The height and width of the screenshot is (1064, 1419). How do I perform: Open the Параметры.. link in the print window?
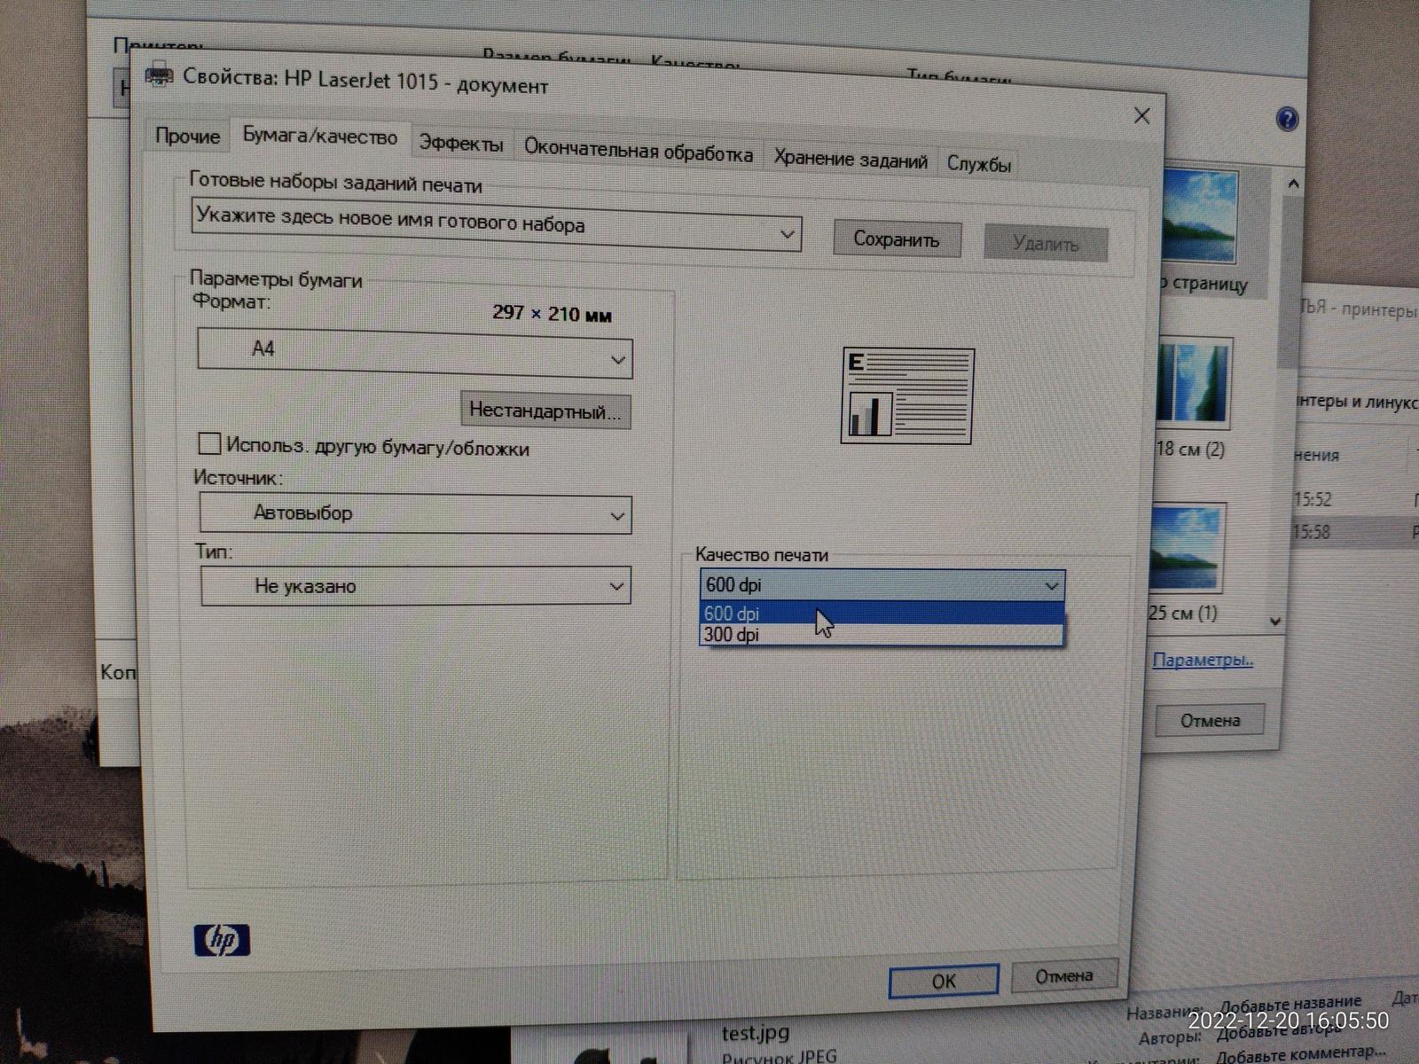click(1203, 660)
